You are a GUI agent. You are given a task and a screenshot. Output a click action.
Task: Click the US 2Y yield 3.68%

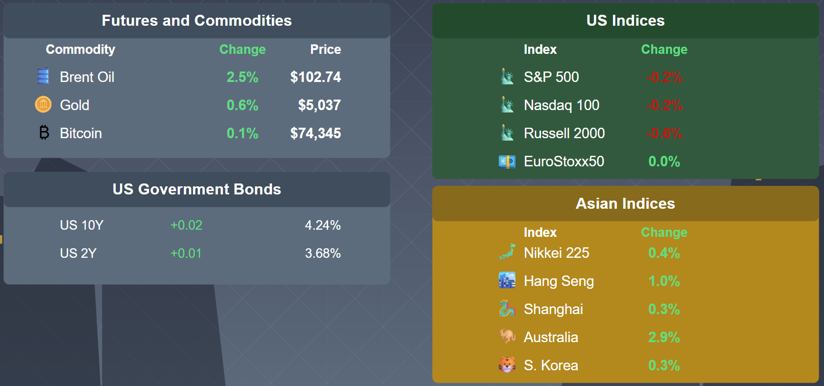coord(322,253)
